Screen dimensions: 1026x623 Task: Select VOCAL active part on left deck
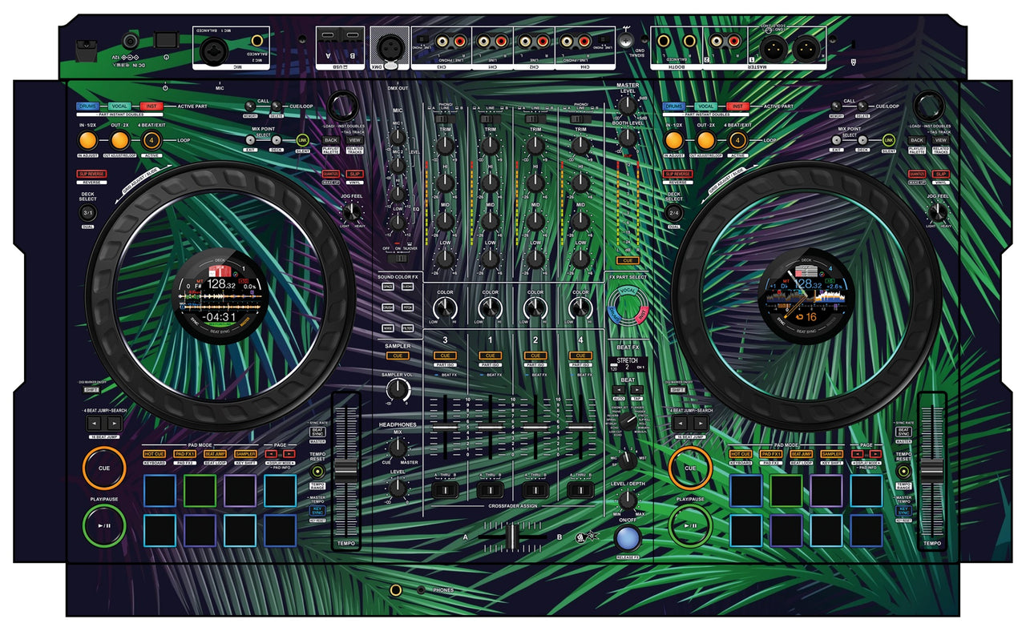(119, 106)
